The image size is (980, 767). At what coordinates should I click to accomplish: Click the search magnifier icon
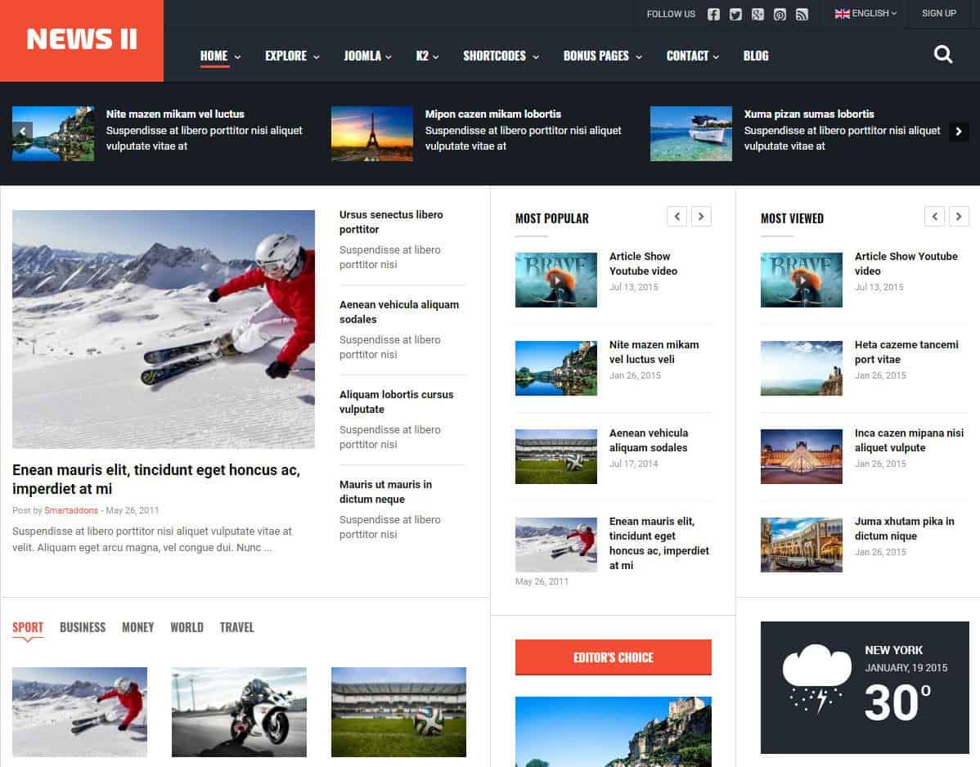pos(943,55)
